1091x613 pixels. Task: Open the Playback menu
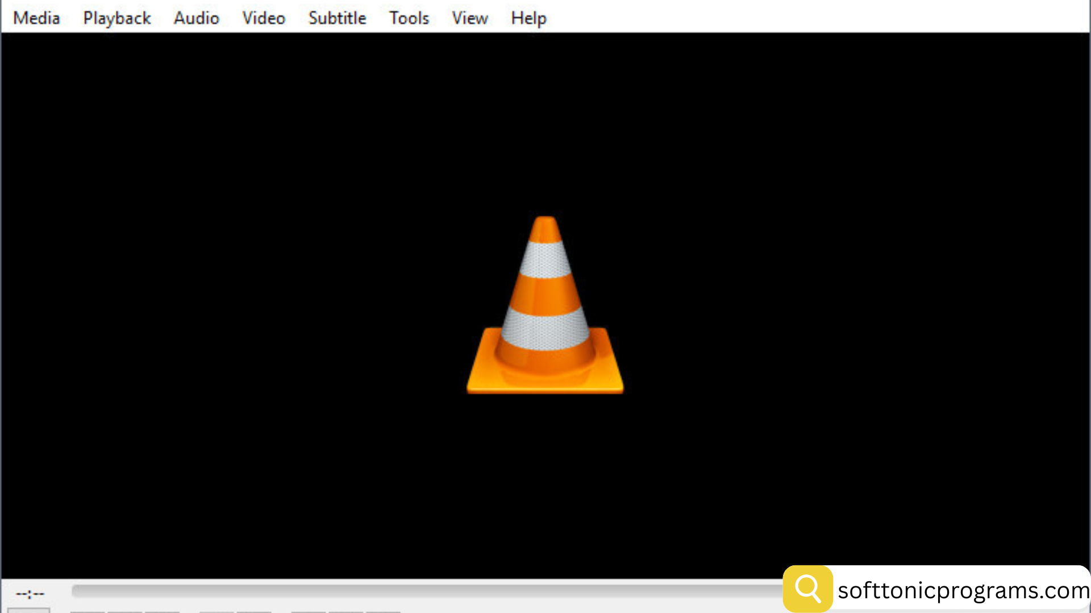point(116,17)
